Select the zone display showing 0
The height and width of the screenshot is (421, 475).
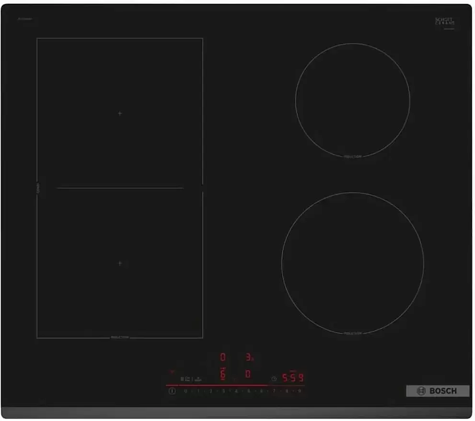click(x=222, y=356)
